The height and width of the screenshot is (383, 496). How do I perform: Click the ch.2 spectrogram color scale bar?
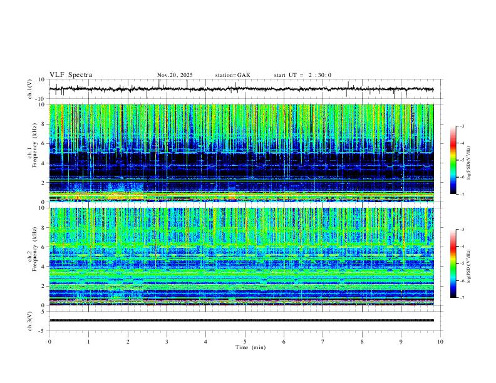click(453, 263)
